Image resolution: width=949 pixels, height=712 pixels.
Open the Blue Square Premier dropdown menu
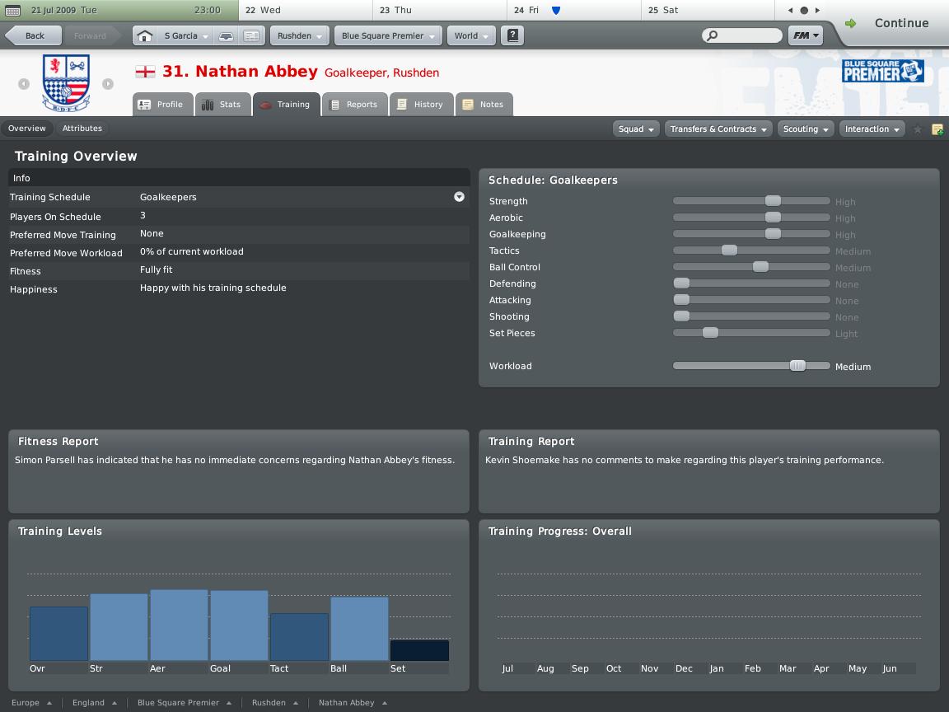coord(388,36)
